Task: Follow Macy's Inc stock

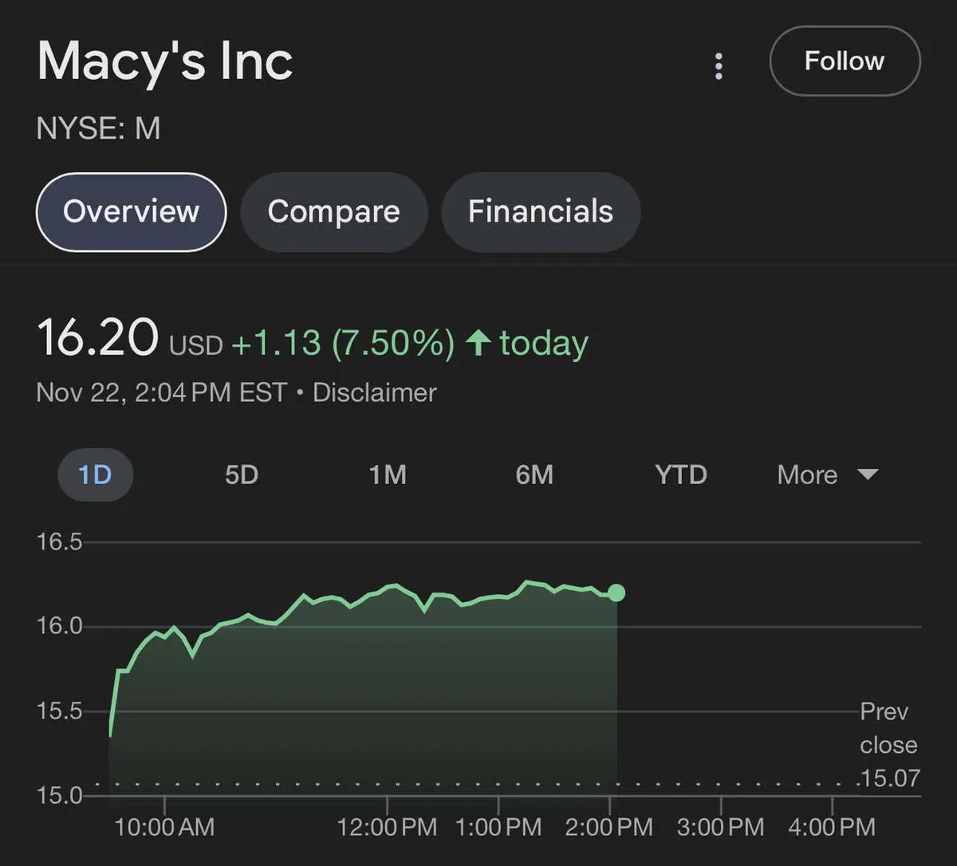Action: (844, 61)
